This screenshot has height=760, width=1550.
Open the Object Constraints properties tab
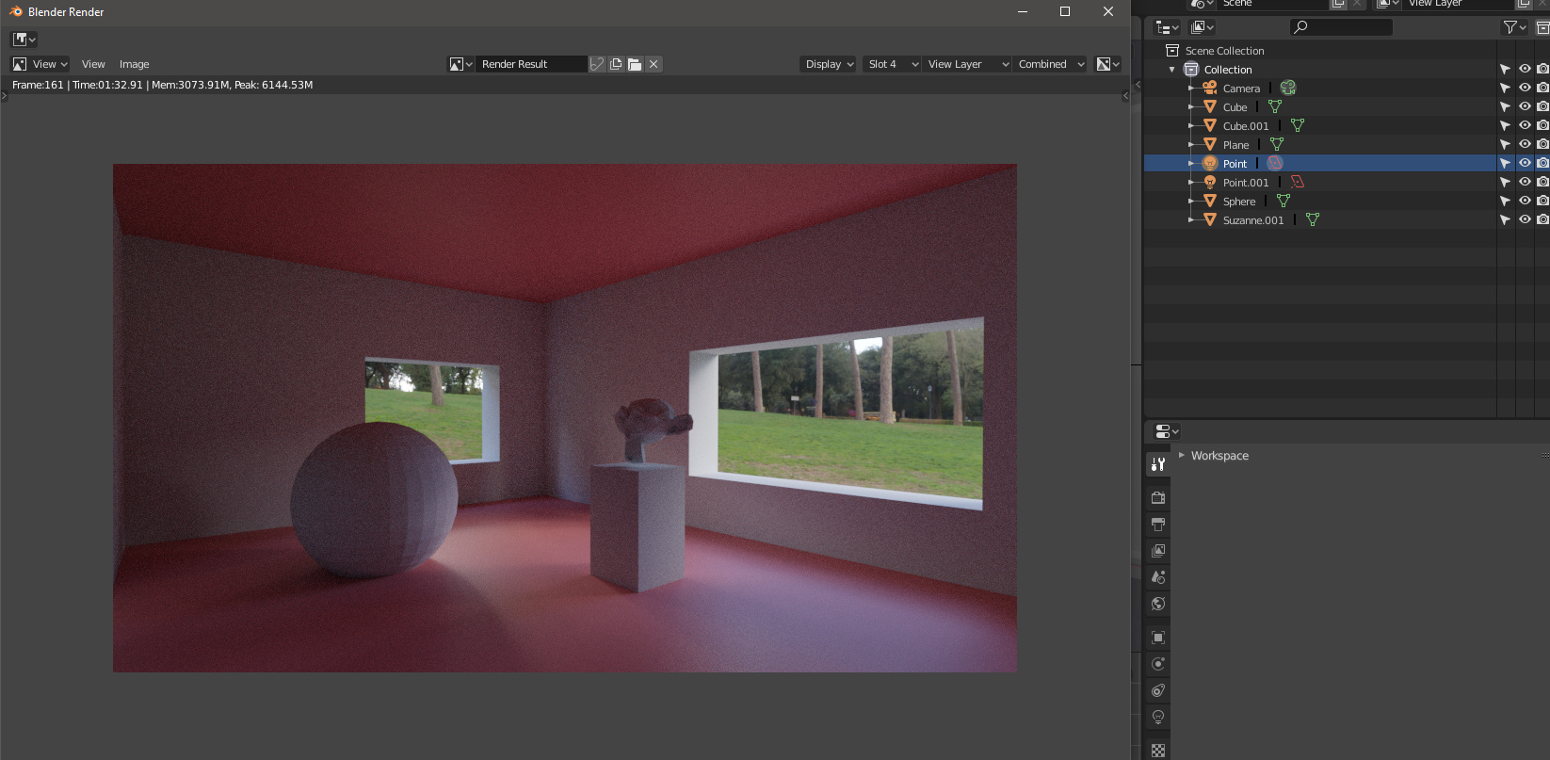(1158, 690)
